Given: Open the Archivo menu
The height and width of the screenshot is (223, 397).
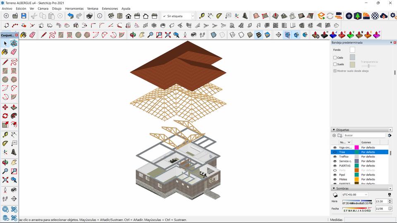Looking at the screenshot, I should tap(7, 9).
